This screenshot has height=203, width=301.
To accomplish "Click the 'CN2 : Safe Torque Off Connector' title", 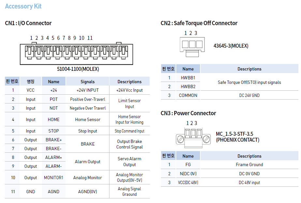I will [199, 23].
